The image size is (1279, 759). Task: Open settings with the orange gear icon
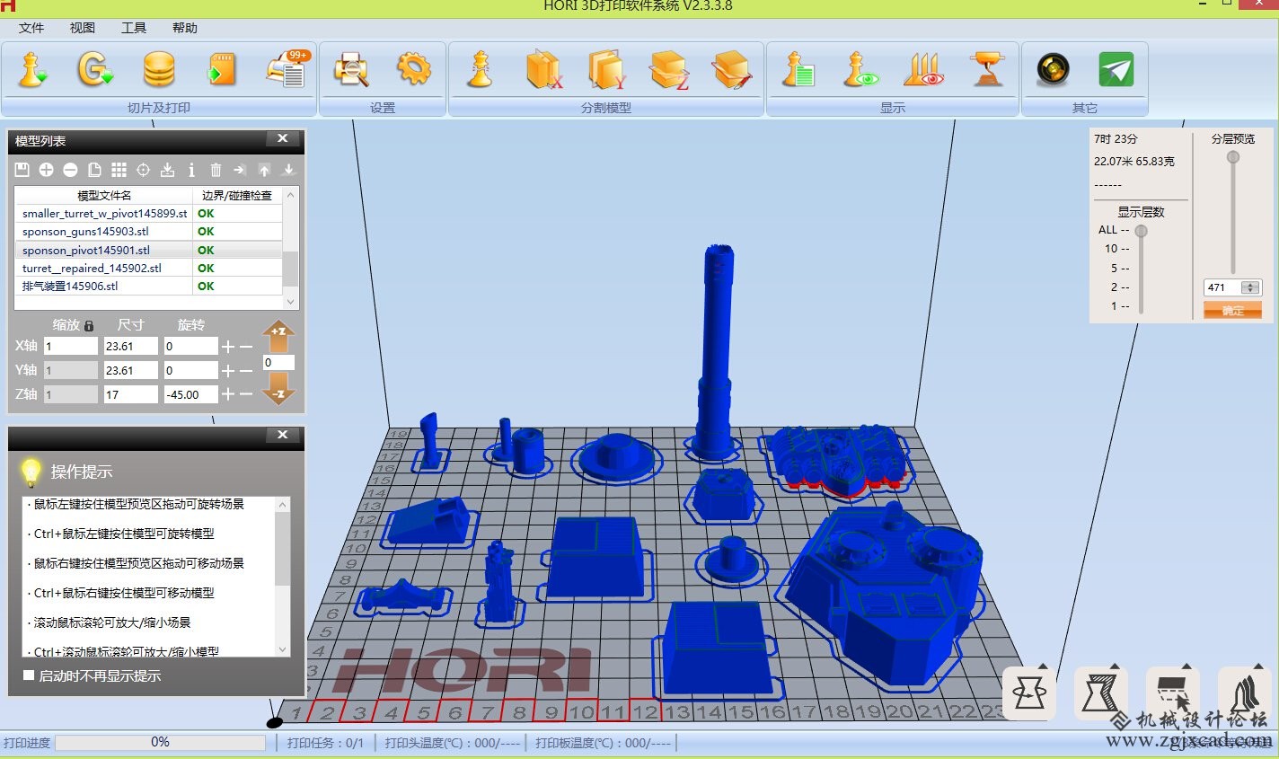pyautogui.click(x=414, y=69)
